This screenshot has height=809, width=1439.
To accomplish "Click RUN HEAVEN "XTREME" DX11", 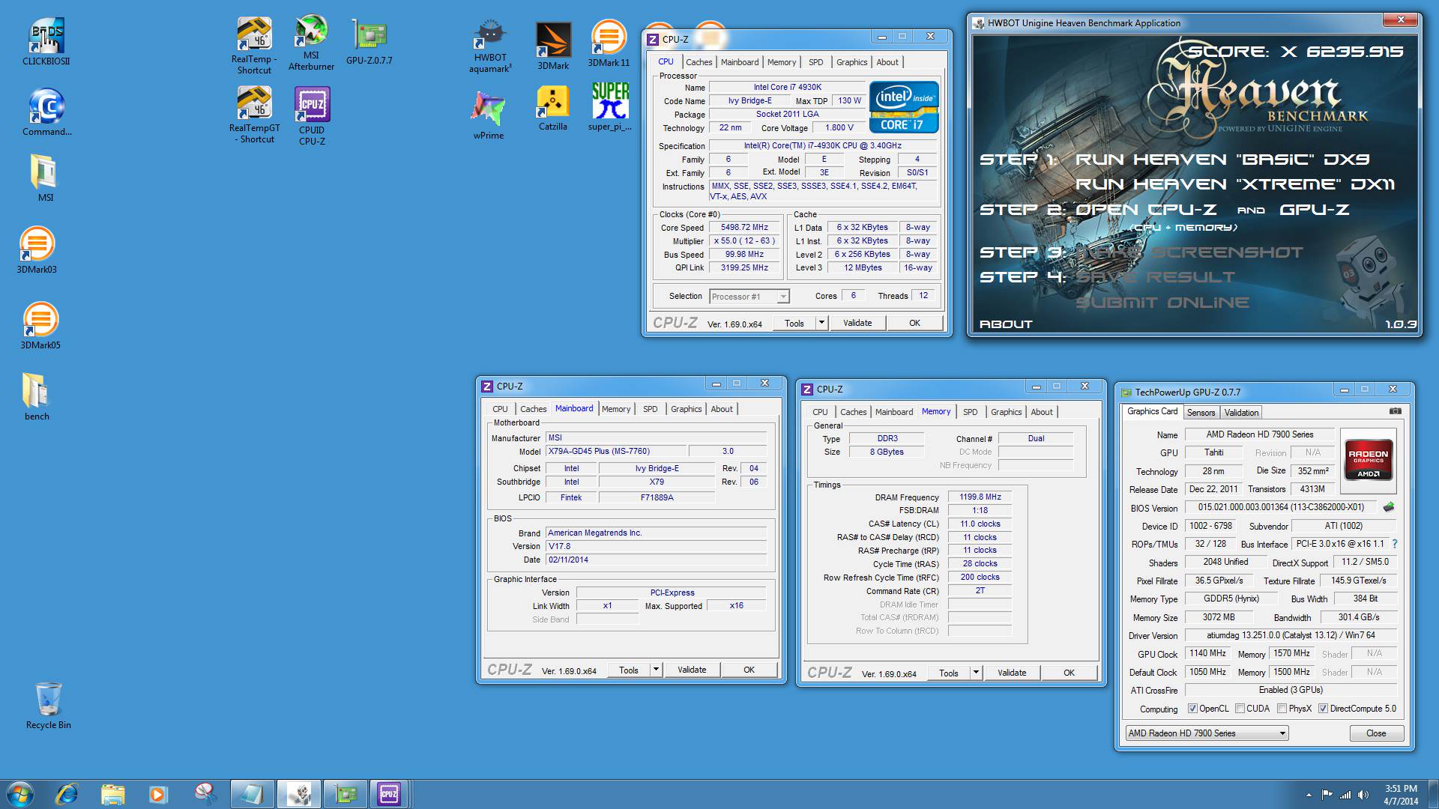I will click(x=1234, y=184).
